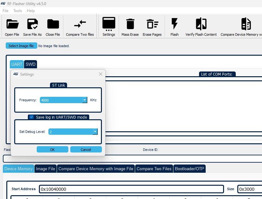
Task: Click OK in Settings dialog
Action: pos(52,149)
